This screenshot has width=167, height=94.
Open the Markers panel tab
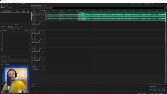tap(16, 27)
